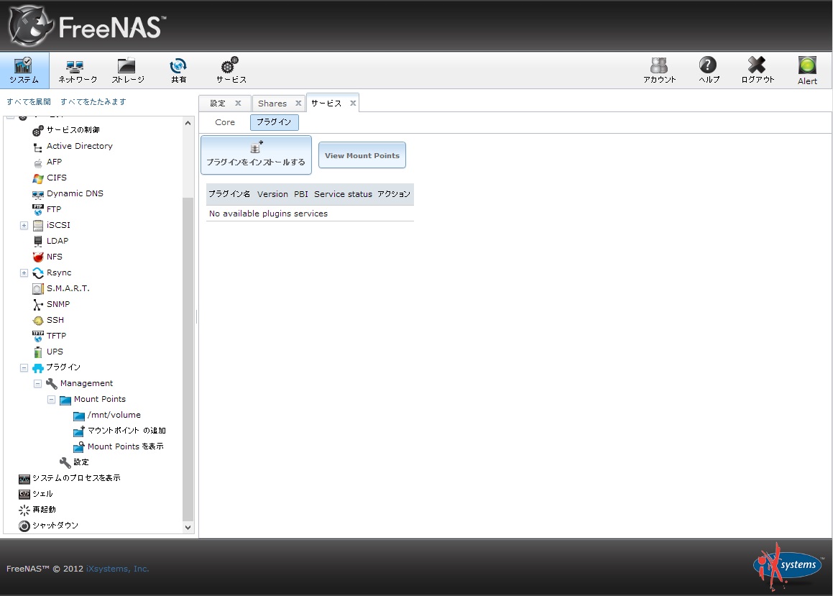833x596 pixels.
Task: Click tree scrollbar up arrow
Action: [x=188, y=123]
